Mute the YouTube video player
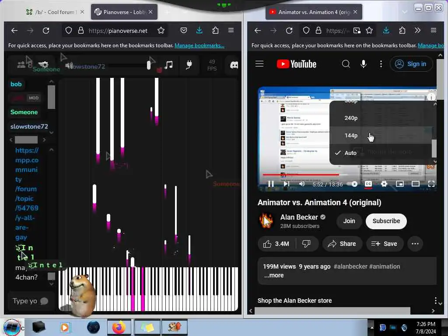Screen dimensions: 448x336 (x=302, y=184)
